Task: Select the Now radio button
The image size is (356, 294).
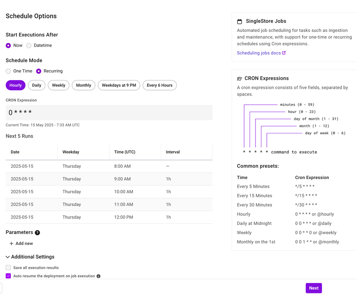Action: pyautogui.click(x=8, y=45)
